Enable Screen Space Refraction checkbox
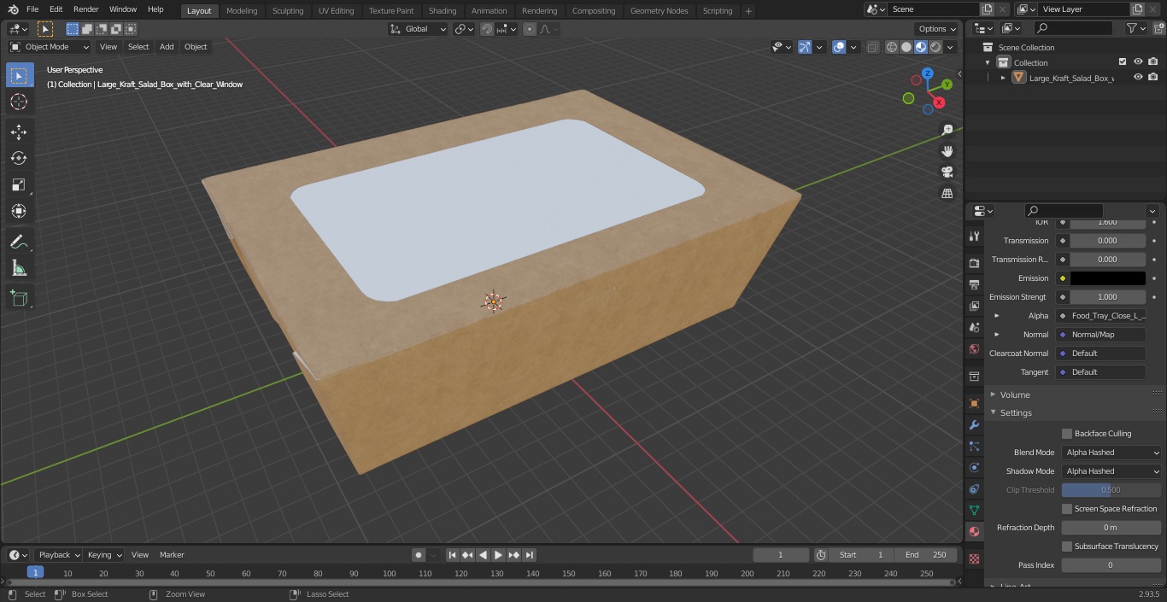 1067,509
